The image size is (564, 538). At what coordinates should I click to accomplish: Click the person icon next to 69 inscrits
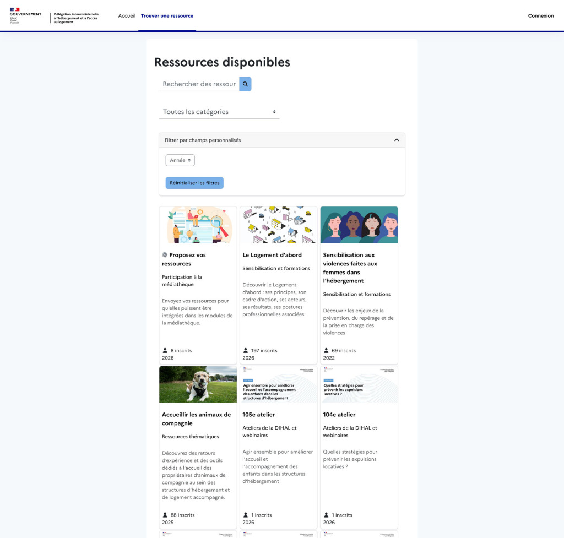pyautogui.click(x=326, y=350)
